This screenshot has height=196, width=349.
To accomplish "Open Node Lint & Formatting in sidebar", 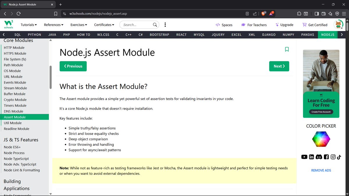I will 22,170.
